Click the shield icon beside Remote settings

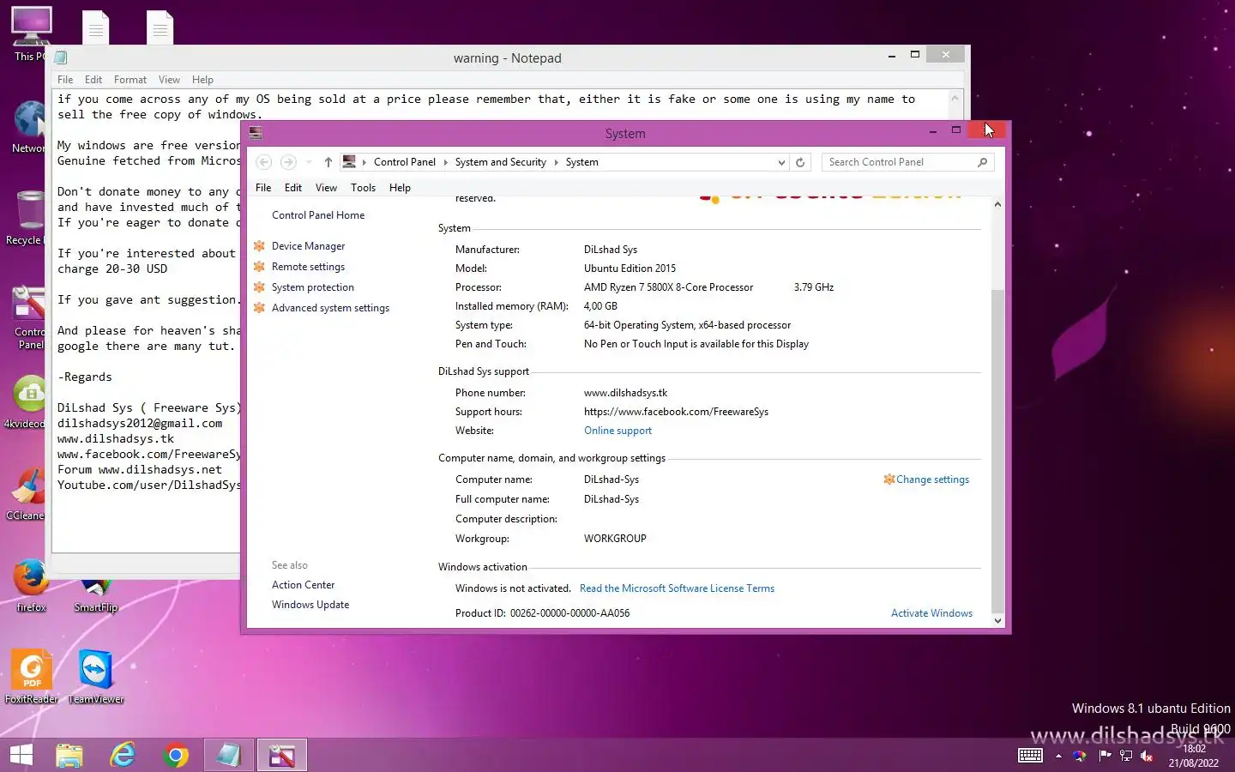click(x=259, y=267)
